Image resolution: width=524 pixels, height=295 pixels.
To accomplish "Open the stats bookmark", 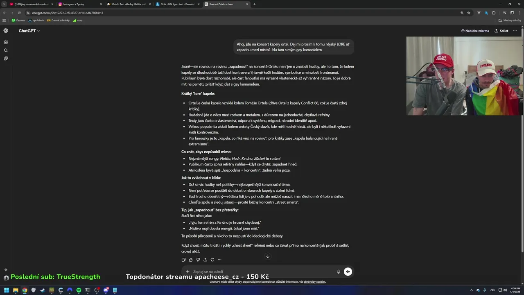I will click(77, 20).
